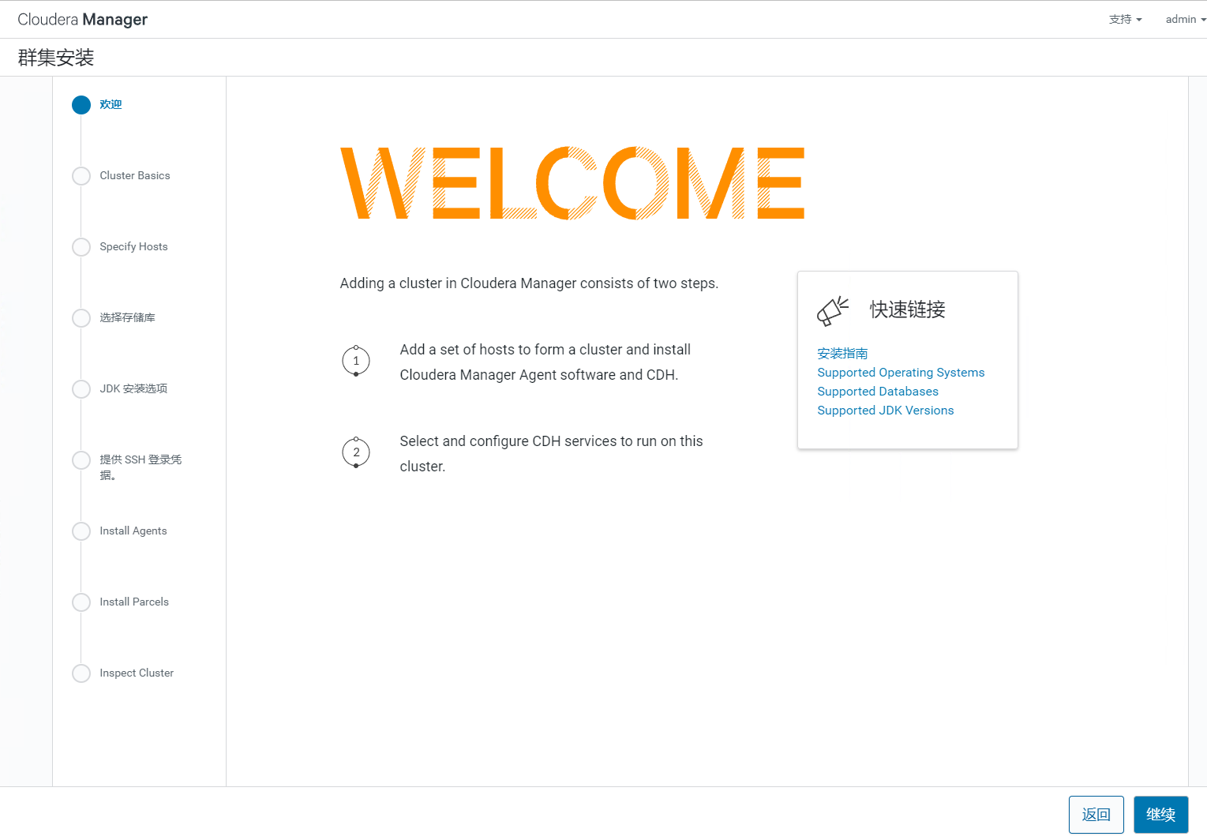Viewport: 1207px width, 840px height.
Task: Go to the JDK 安装选项 wizard step
Action: (x=133, y=388)
